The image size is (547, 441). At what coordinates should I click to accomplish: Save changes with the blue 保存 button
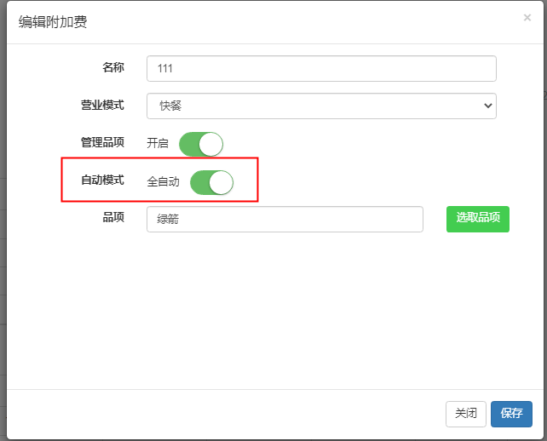point(511,413)
